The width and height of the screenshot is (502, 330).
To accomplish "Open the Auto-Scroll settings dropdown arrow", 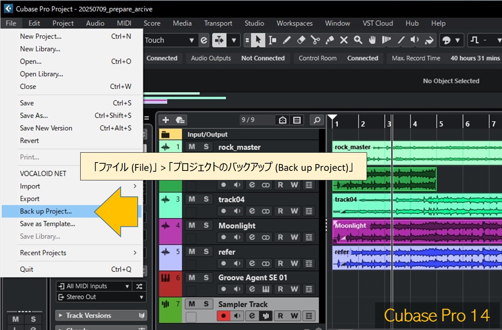I will (234, 40).
